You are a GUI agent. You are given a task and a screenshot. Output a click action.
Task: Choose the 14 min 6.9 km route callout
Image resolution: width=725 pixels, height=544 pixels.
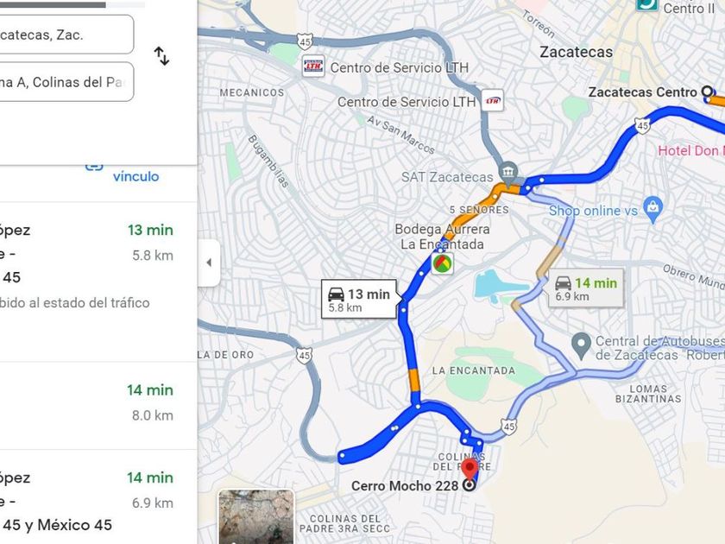coord(585,288)
